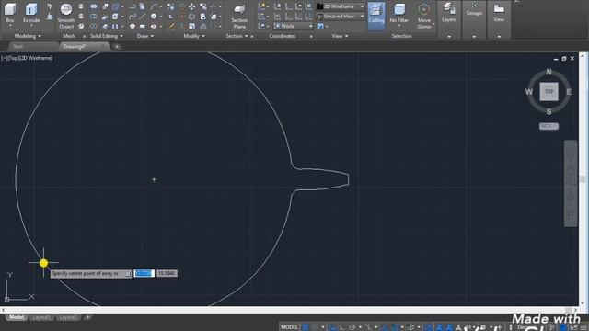Open the Unsaved View dropdown
Image resolution: width=589 pixels, height=331 pixels.
[x=341, y=17]
